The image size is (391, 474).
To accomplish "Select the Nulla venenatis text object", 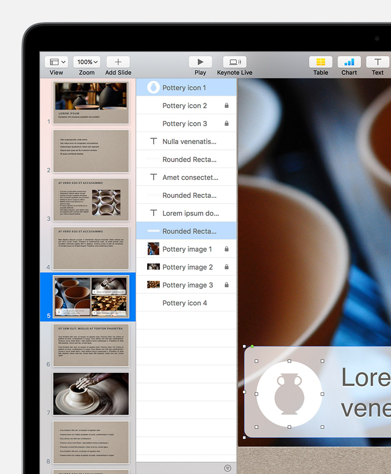I will [x=186, y=142].
